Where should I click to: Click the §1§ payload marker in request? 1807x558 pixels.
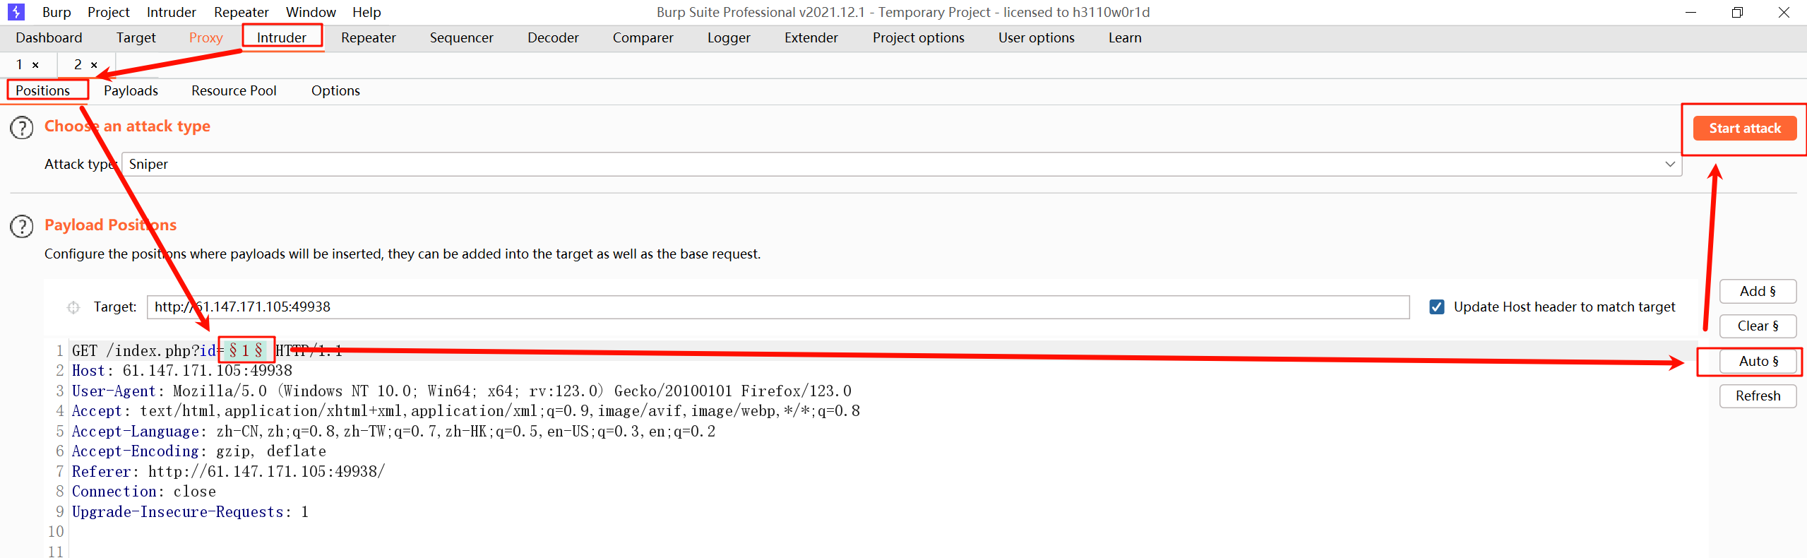246,350
